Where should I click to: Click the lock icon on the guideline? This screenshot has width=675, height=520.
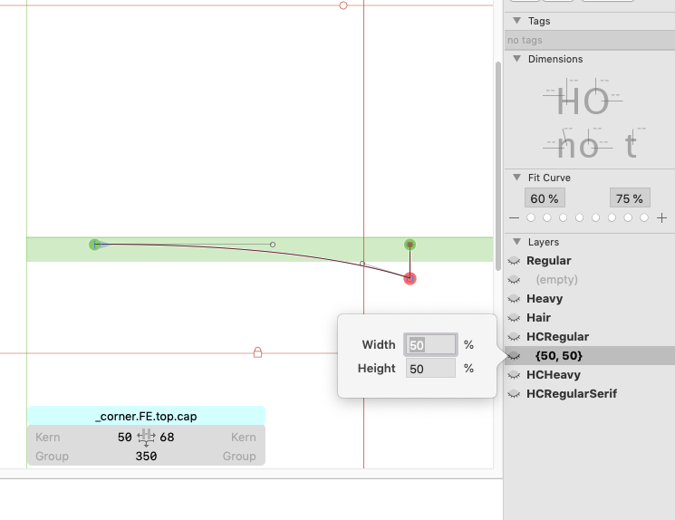(x=257, y=352)
